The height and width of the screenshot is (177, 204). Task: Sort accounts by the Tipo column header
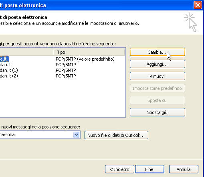(x=89, y=52)
